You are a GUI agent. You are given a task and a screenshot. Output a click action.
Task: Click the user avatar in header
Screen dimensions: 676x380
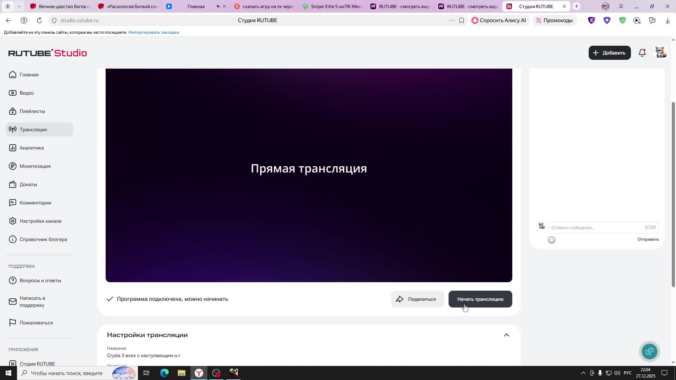click(660, 52)
